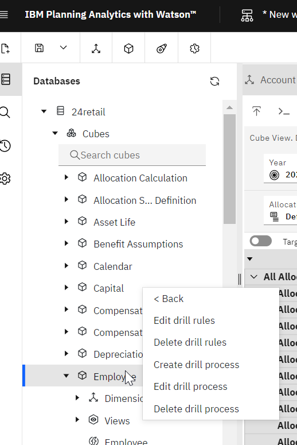Viewport: 297px width, 445px height.
Task: Select the Capital cube
Action: [108, 288]
